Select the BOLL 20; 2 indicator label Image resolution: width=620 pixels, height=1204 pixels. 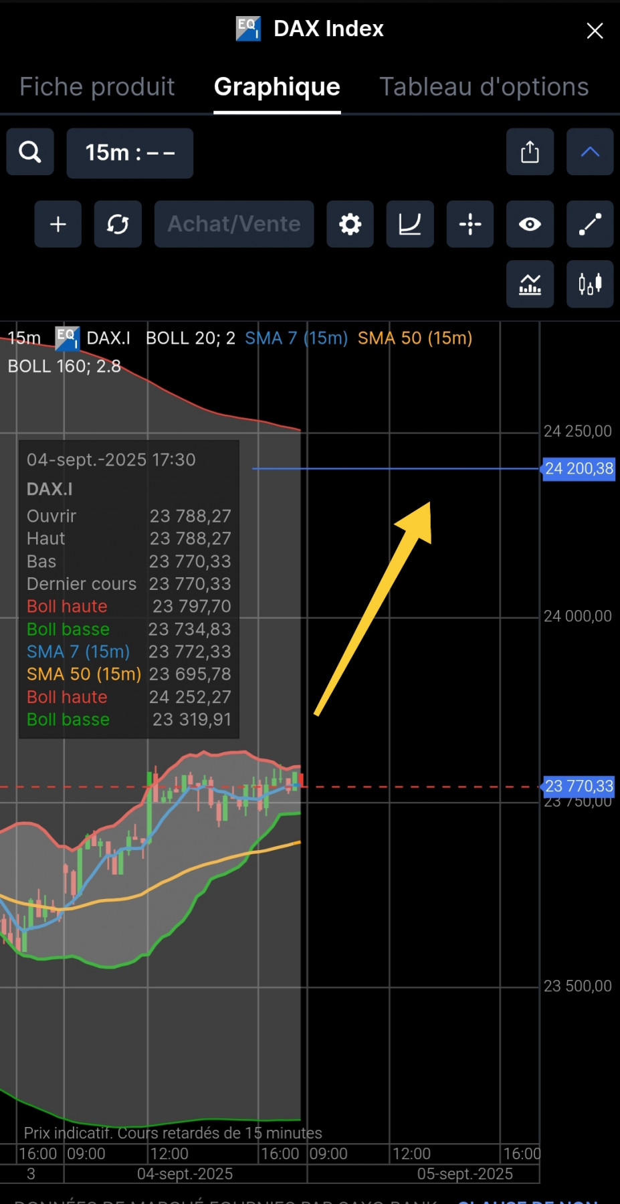pyautogui.click(x=191, y=338)
